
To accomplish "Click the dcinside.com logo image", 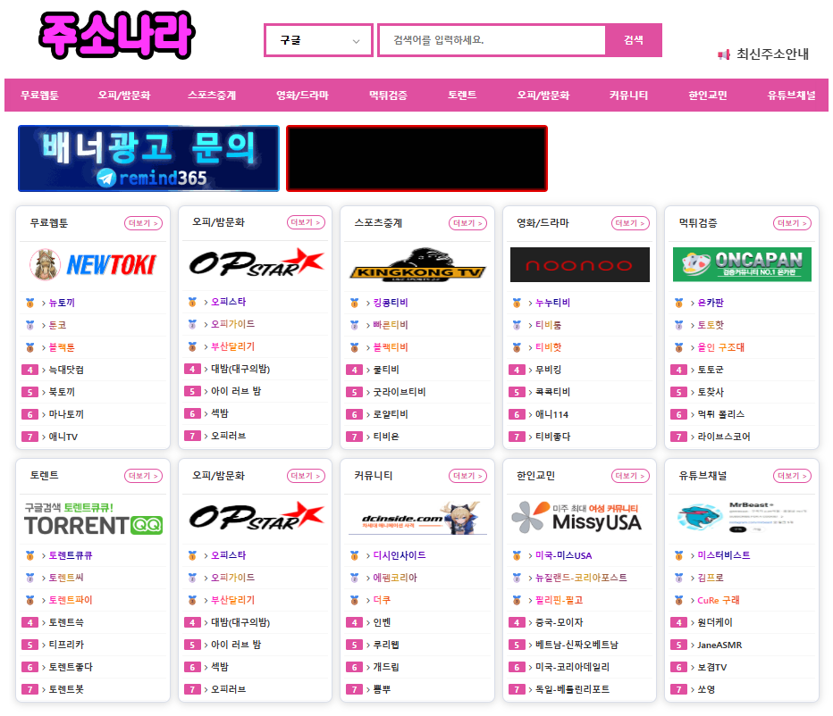I will click(x=417, y=518).
